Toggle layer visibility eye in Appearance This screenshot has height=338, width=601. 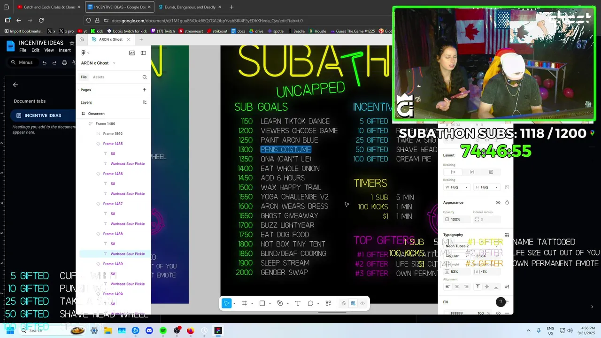498,203
